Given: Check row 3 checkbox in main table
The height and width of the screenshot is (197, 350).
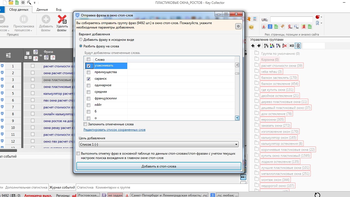Looking at the screenshot, I should 33,80.
